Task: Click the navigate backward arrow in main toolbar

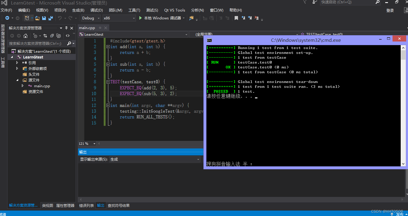Action: pyautogui.click(x=7, y=18)
